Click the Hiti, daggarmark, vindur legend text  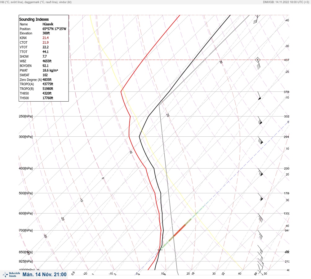point(36,2)
